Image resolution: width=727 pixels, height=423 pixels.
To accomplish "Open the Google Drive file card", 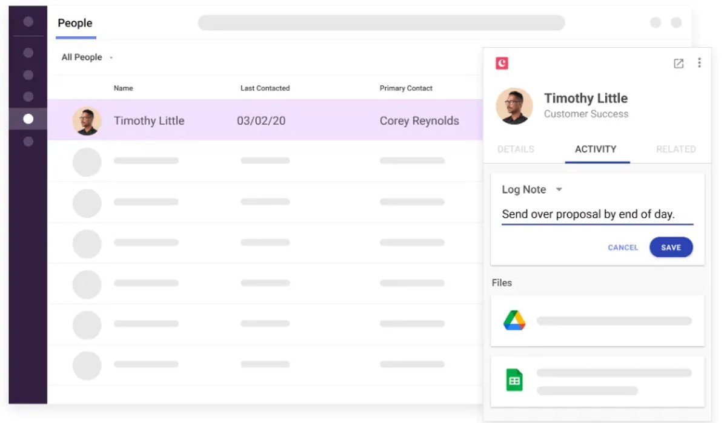I will coord(597,321).
